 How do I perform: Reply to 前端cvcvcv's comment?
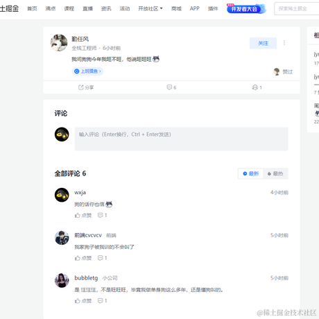pos(102,258)
